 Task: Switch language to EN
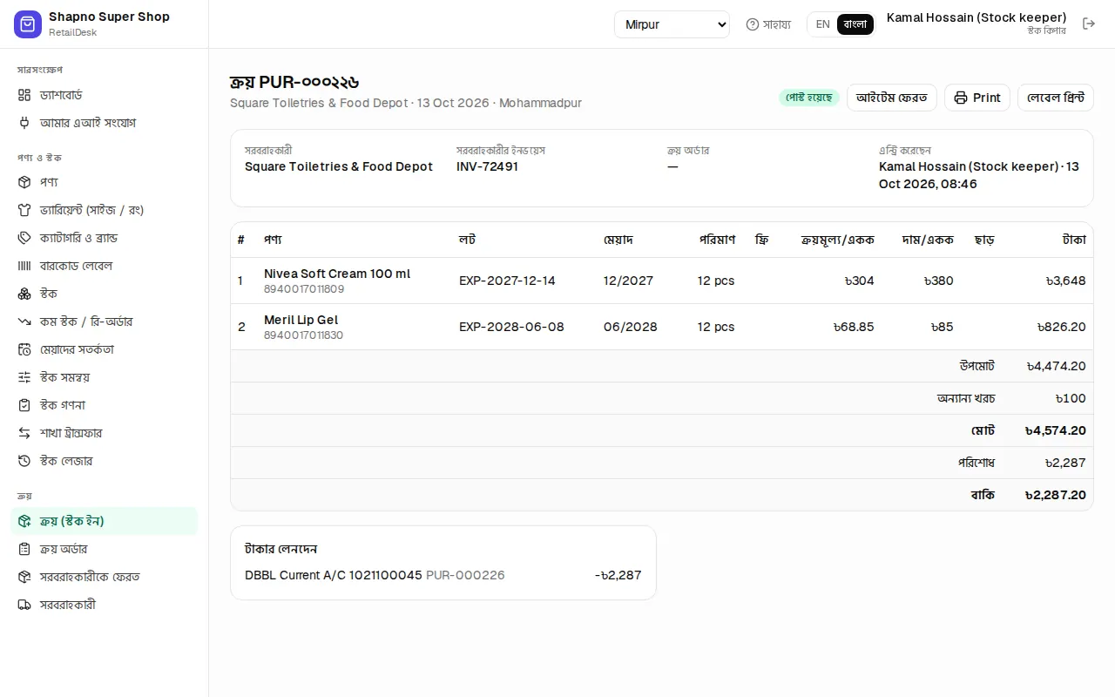(822, 24)
